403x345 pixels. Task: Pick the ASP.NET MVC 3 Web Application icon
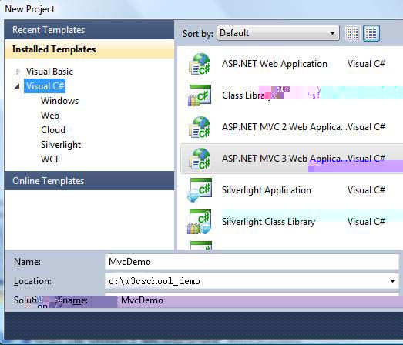pyautogui.click(x=200, y=159)
